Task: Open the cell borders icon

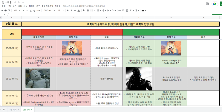Action: click(x=88, y=10)
